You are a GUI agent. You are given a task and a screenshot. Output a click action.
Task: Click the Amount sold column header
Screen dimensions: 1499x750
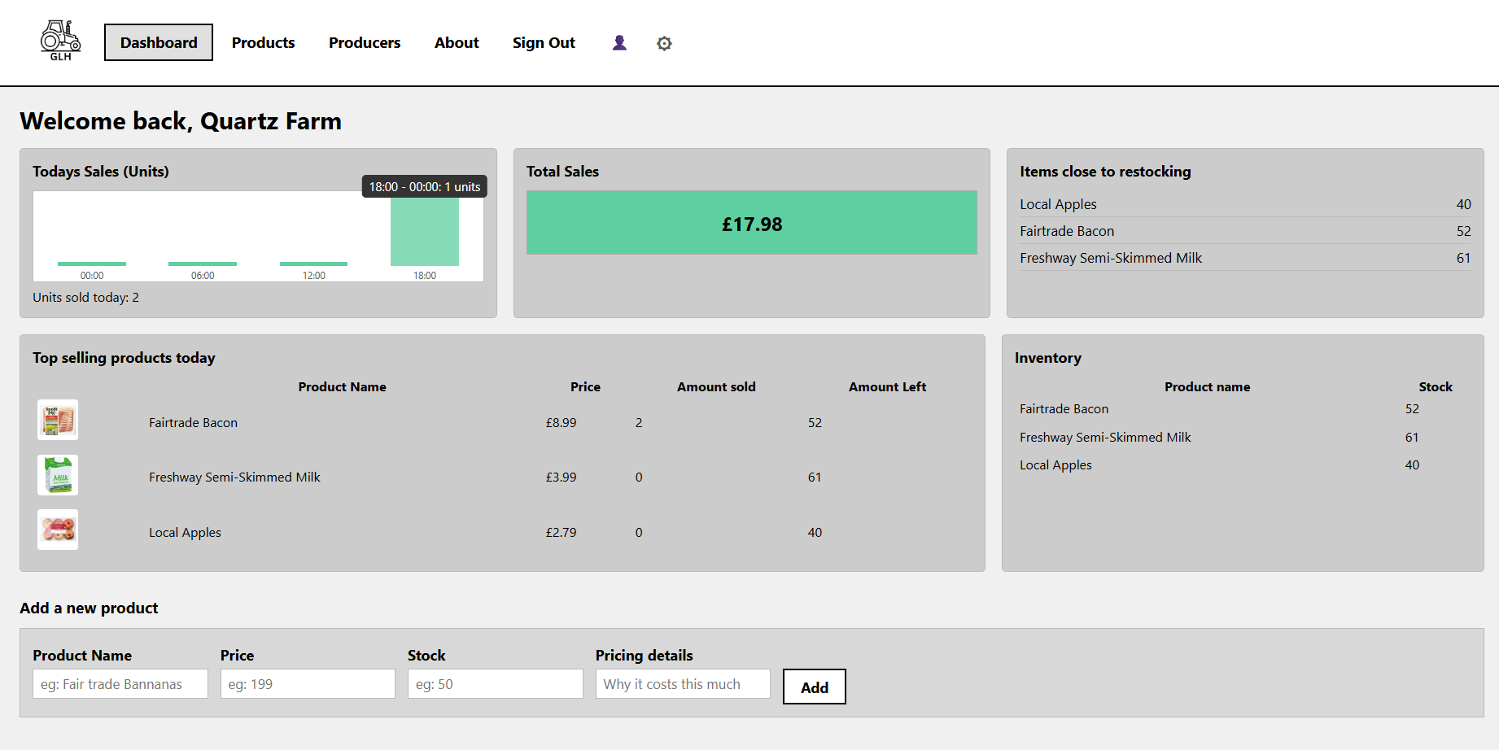coord(716,387)
